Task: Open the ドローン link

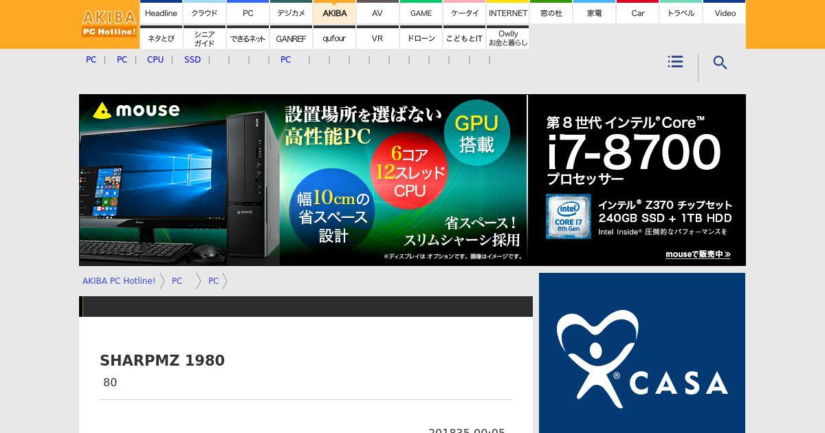Action: (421, 38)
